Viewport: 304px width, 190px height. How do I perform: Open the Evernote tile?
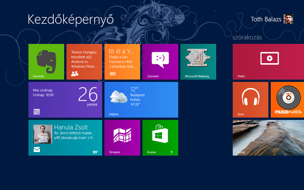click(x=46, y=62)
